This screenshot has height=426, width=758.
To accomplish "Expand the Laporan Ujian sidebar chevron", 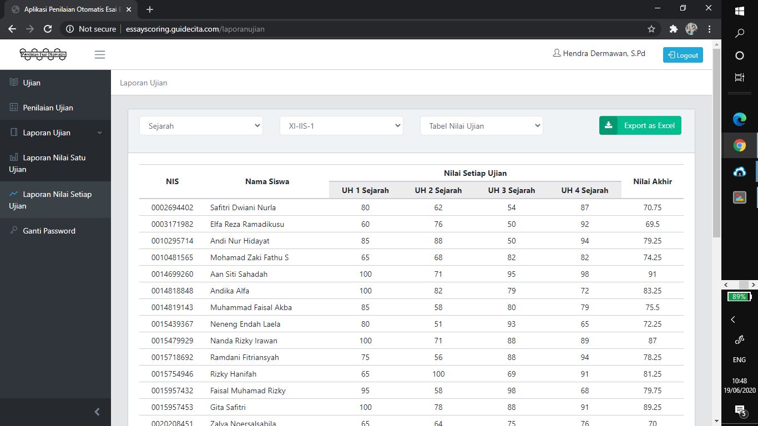I will coord(100,133).
